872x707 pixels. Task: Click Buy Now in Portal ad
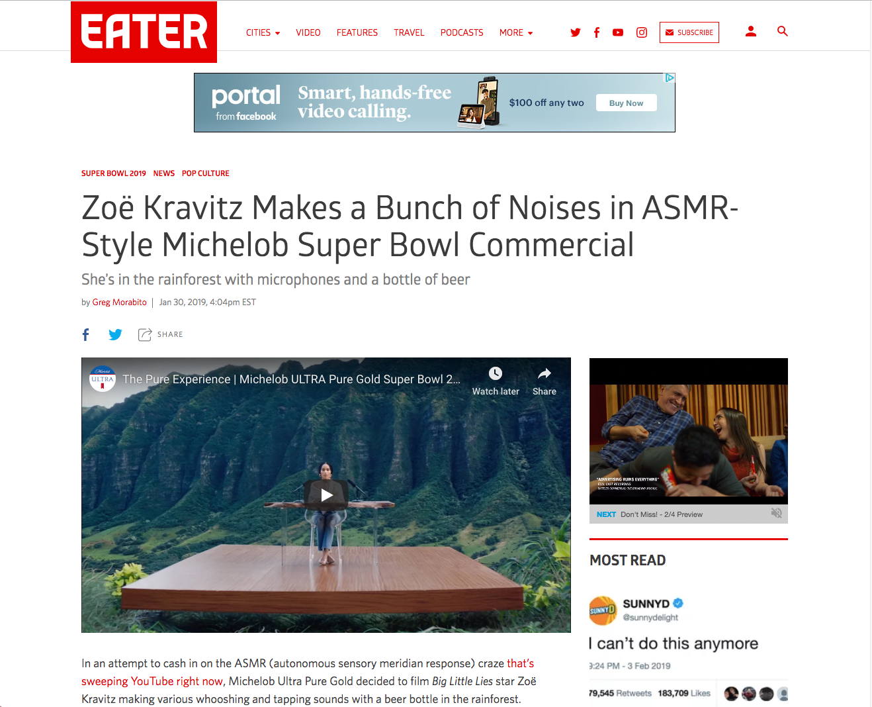(x=626, y=103)
